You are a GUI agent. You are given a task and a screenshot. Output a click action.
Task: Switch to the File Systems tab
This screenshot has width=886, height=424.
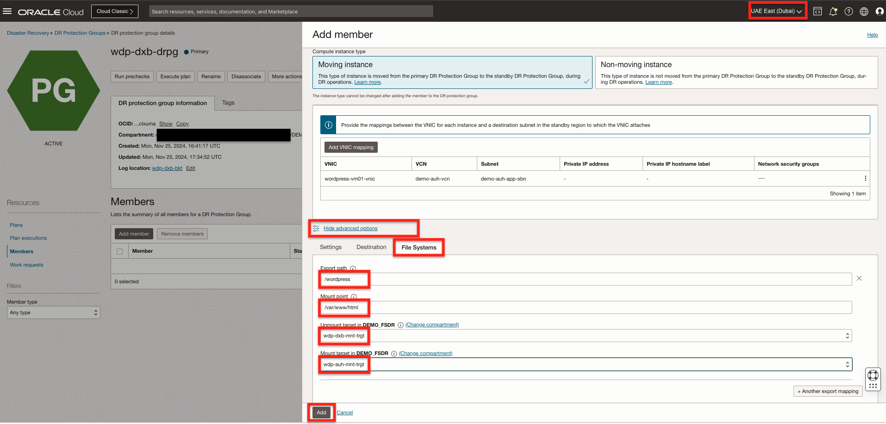[419, 248]
